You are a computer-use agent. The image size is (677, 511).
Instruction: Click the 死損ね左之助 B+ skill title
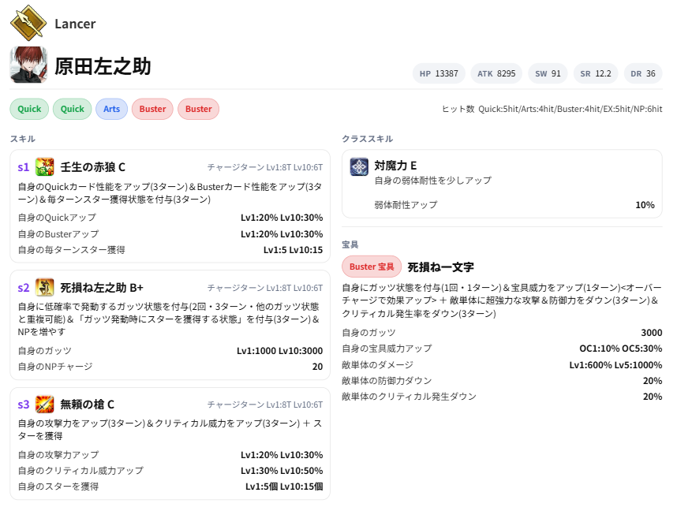[x=102, y=287]
